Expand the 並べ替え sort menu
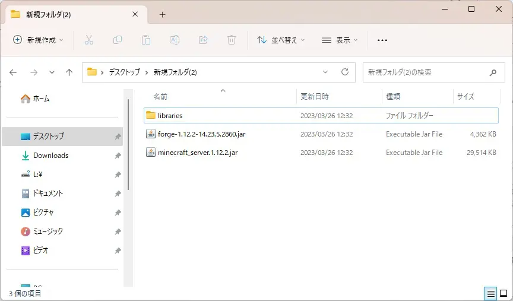This screenshot has height=301, width=513. point(281,40)
